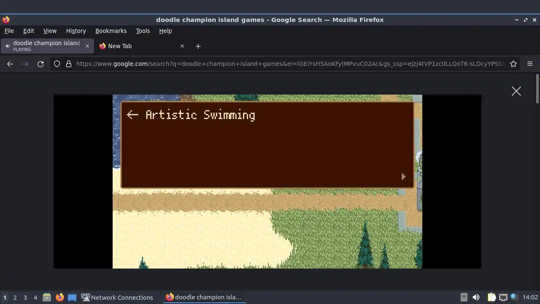The height and width of the screenshot is (304, 540).
Task: Open the blue notification alert tray icon
Action: [x=514, y=297]
